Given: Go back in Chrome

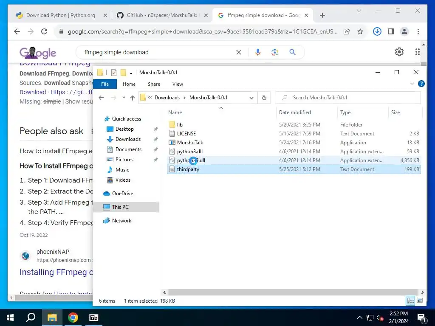Looking at the screenshot, I should pos(17,31).
